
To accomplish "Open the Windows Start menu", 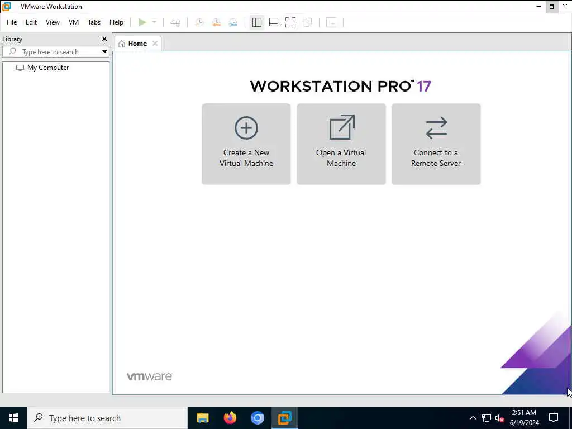I will click(13, 418).
